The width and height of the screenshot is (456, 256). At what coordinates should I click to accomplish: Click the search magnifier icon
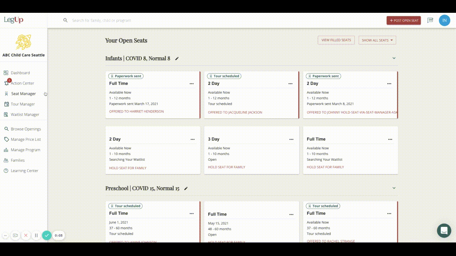click(x=66, y=20)
